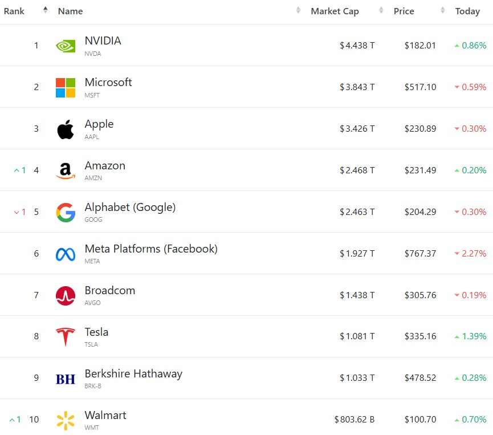Select the Amazon smile logo

[x=66, y=171]
